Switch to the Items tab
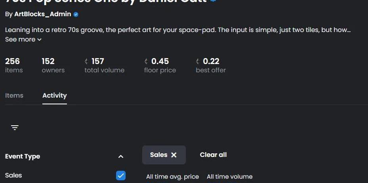368x183 pixels. pyautogui.click(x=14, y=95)
